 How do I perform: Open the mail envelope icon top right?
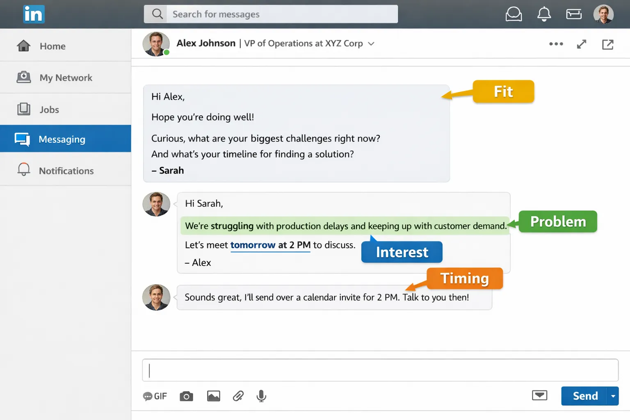tap(574, 14)
